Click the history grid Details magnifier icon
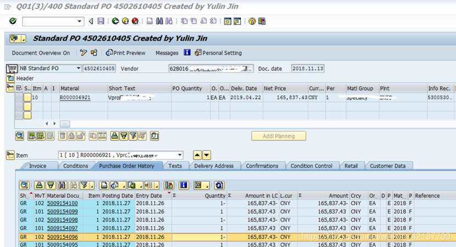456x247 pixels. [x=25, y=186]
